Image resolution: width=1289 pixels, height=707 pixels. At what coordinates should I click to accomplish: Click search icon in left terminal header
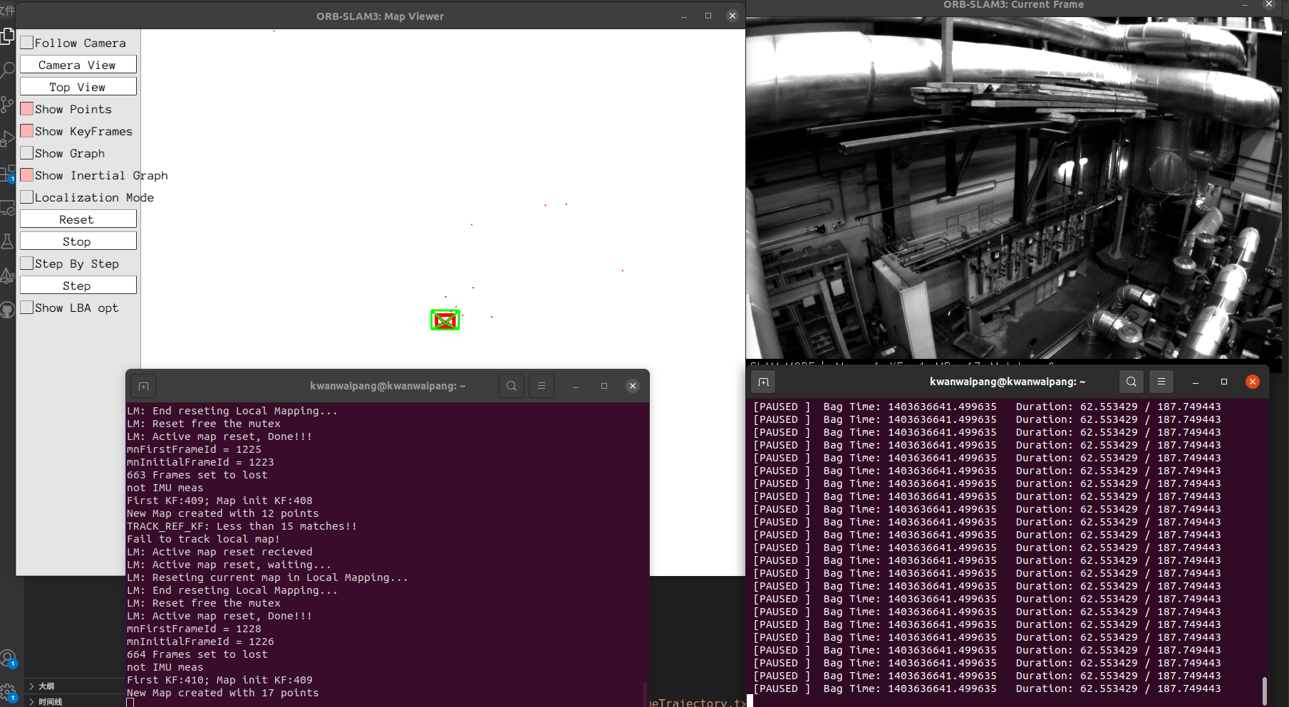pos(512,386)
